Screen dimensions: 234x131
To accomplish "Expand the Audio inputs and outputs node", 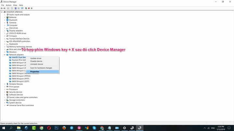I will [x=5, y=15].
